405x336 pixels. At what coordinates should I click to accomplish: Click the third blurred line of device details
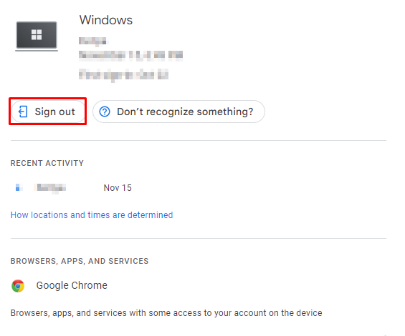coord(124,75)
